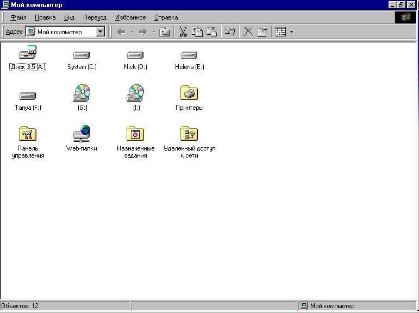Go up one folder level
Screen dimensions: 419x313
point(165,32)
